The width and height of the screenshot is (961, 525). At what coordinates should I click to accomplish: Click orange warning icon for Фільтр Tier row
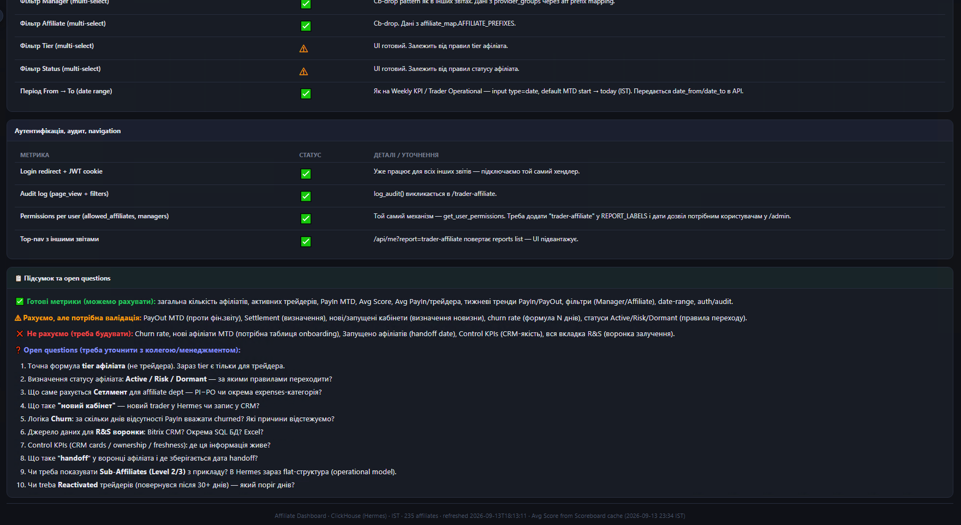(x=303, y=49)
